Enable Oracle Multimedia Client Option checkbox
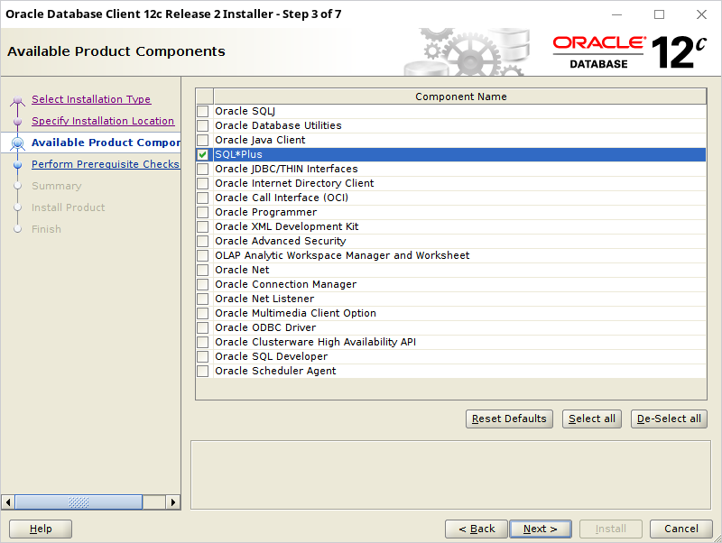The height and width of the screenshot is (543, 722). pos(202,313)
